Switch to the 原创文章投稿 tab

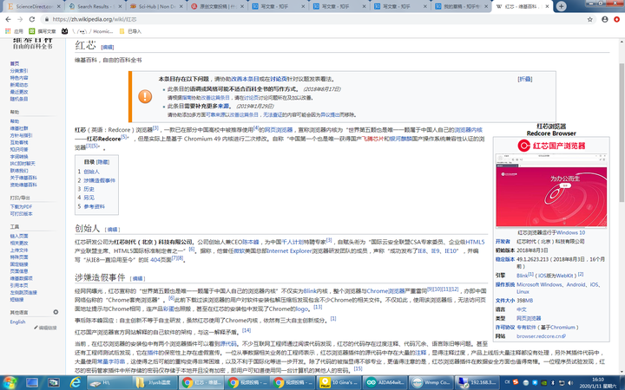tap(217, 6)
